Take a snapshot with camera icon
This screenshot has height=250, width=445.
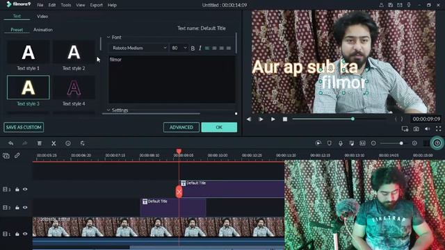pos(416,129)
